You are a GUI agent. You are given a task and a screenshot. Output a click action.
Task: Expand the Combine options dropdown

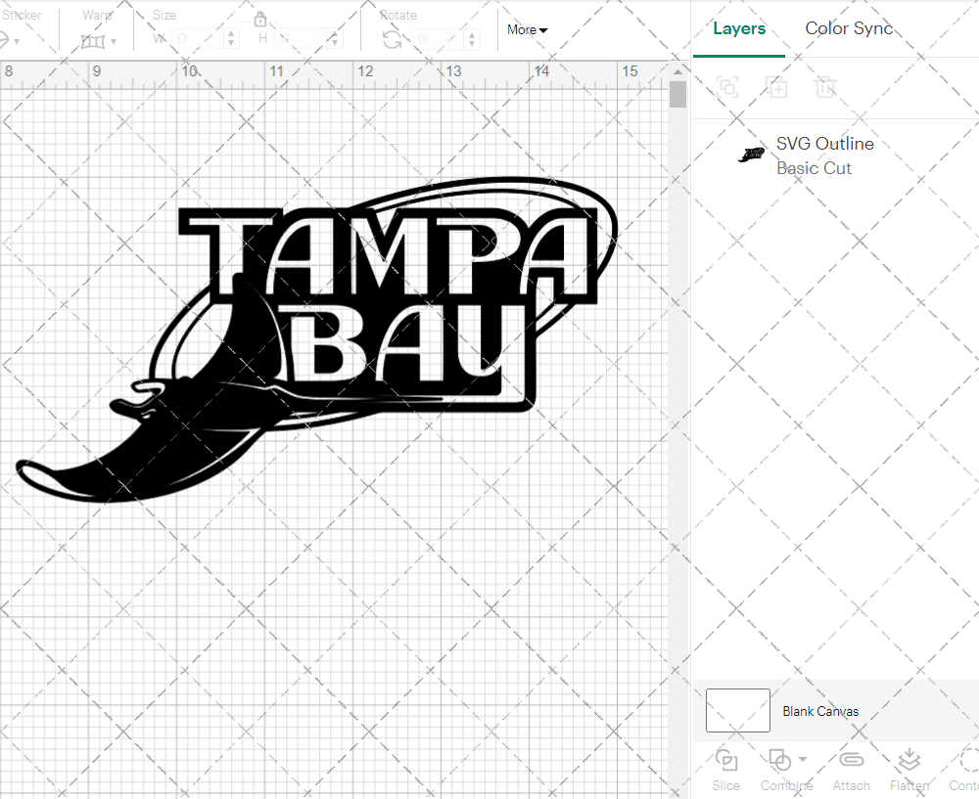tap(803, 759)
